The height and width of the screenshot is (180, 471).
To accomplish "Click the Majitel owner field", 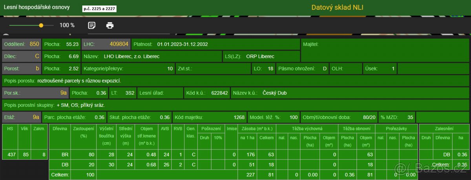I will (385, 44).
